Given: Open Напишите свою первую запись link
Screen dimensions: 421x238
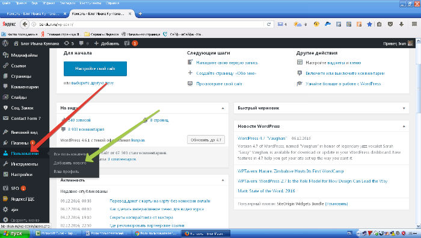Looking at the screenshot, I should (227, 63).
